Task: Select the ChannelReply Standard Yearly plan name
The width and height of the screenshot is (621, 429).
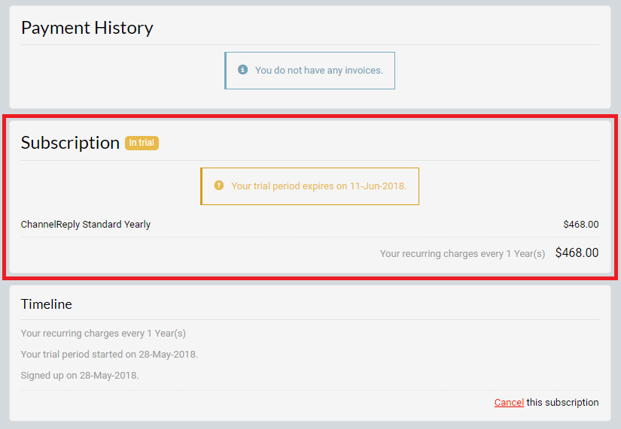Action: coord(86,224)
